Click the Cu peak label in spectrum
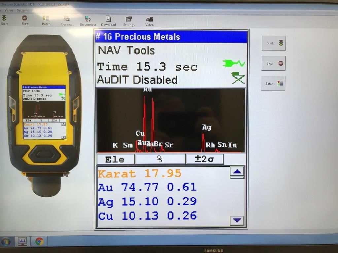338x253 pixels. point(140,133)
